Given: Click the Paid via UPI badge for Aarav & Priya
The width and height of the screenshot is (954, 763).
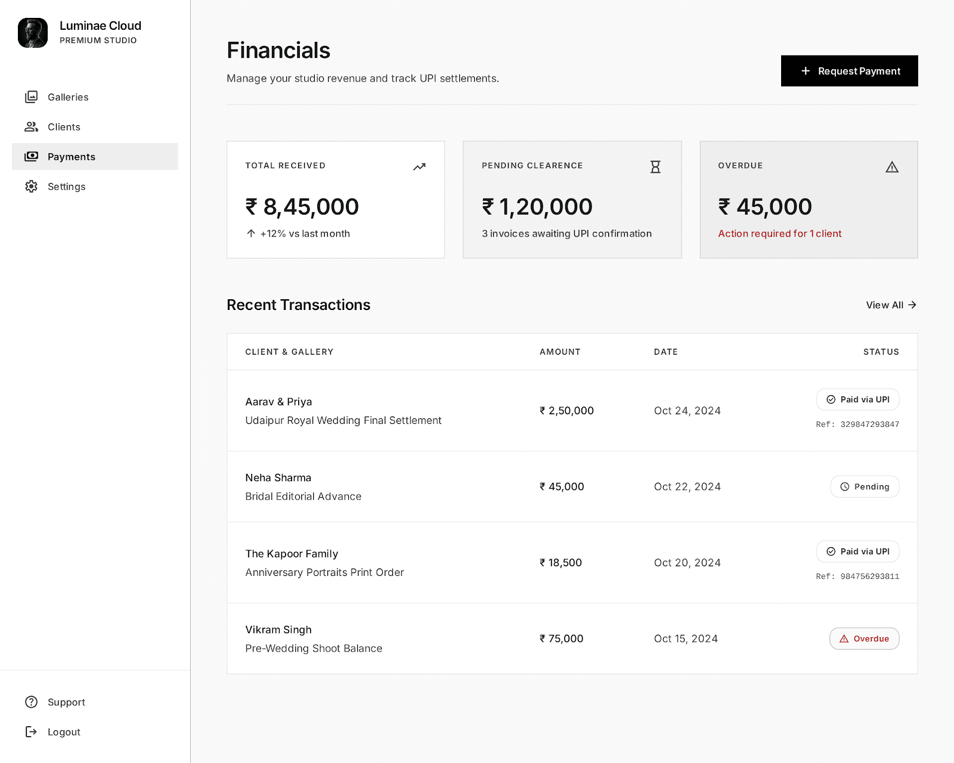Looking at the screenshot, I should tap(858, 399).
